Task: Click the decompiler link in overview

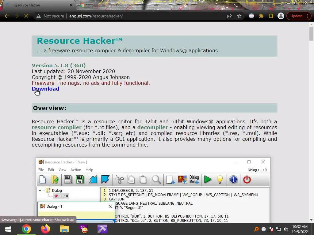Action: click(x=152, y=127)
